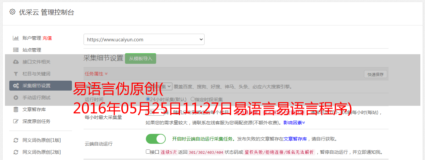Click the bar chart icon for 账户管理
Image resolution: width=425 pixels, height=160 pixels.
(16, 38)
